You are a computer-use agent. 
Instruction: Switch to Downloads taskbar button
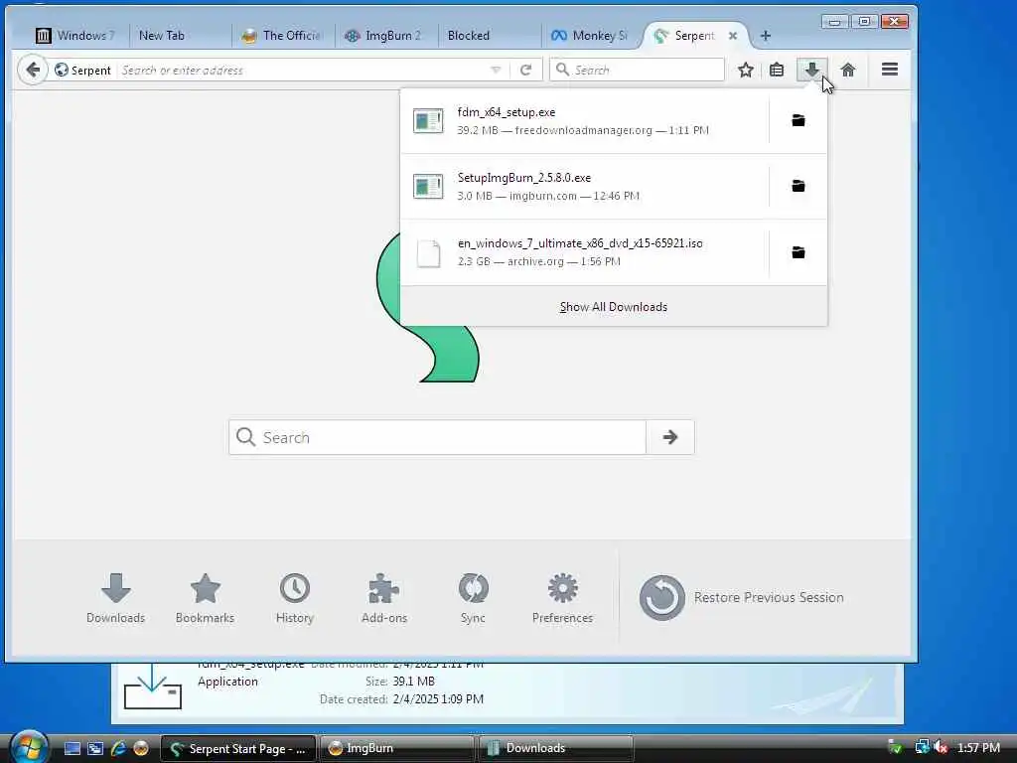click(555, 748)
